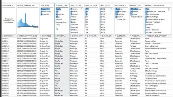This screenshot has width=173, height=97.
Task: Open the mini distribution overview in SHIP_TO_STATE card
Action: point(97,9)
